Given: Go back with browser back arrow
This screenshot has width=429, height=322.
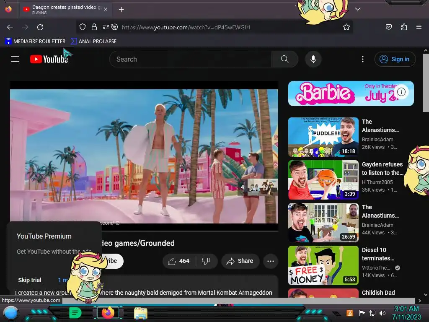Looking at the screenshot, I should coord(10,27).
